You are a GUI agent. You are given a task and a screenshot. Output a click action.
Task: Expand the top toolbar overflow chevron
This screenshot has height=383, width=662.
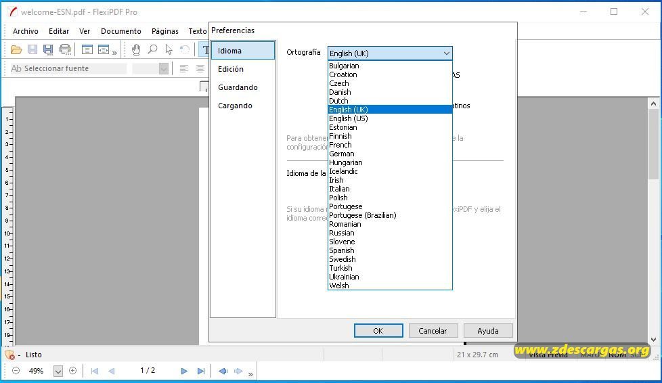coord(114,52)
